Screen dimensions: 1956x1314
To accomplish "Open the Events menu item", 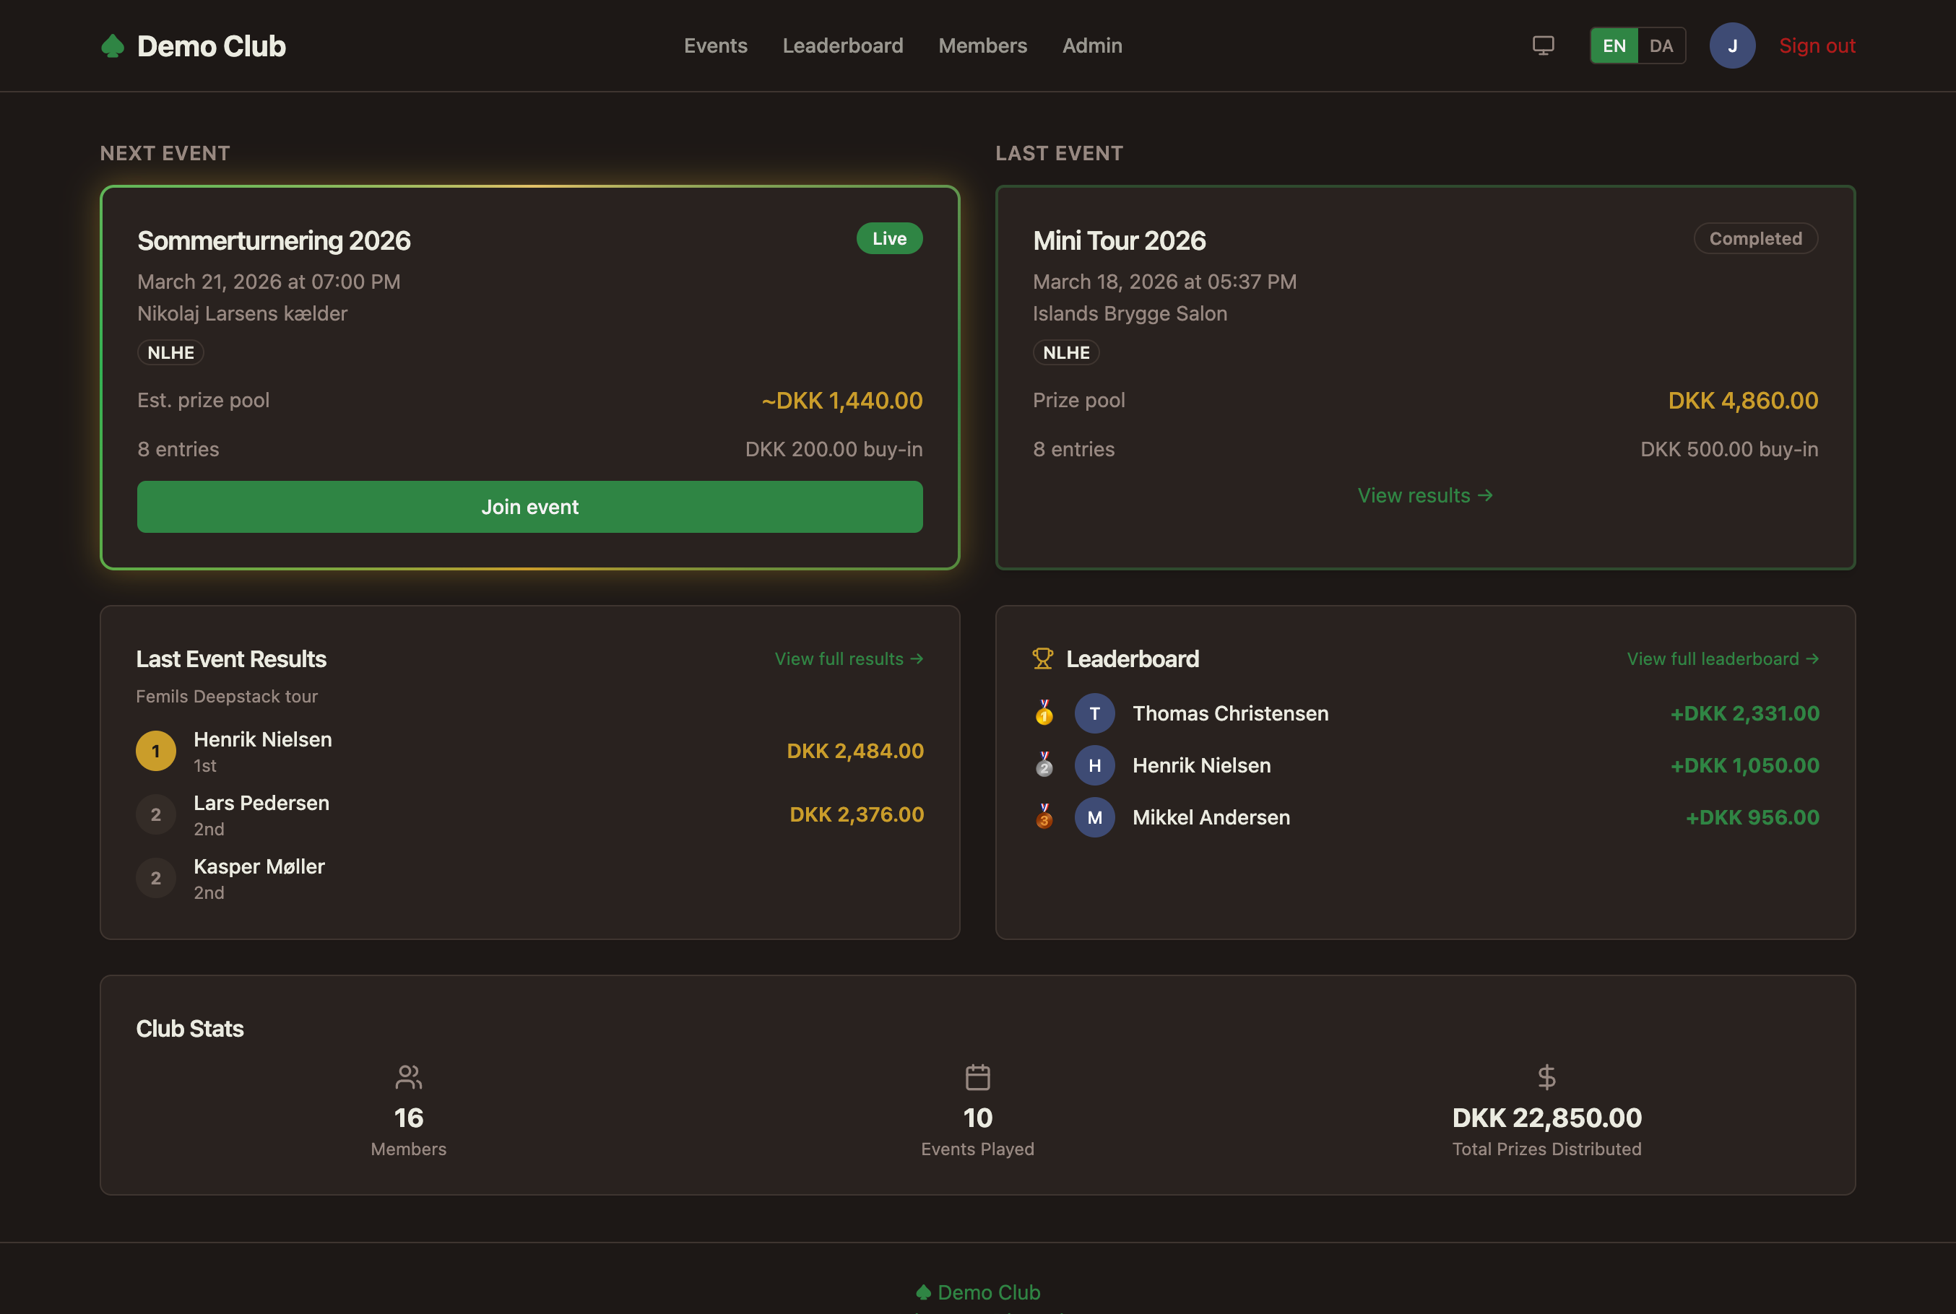I will pyautogui.click(x=715, y=45).
